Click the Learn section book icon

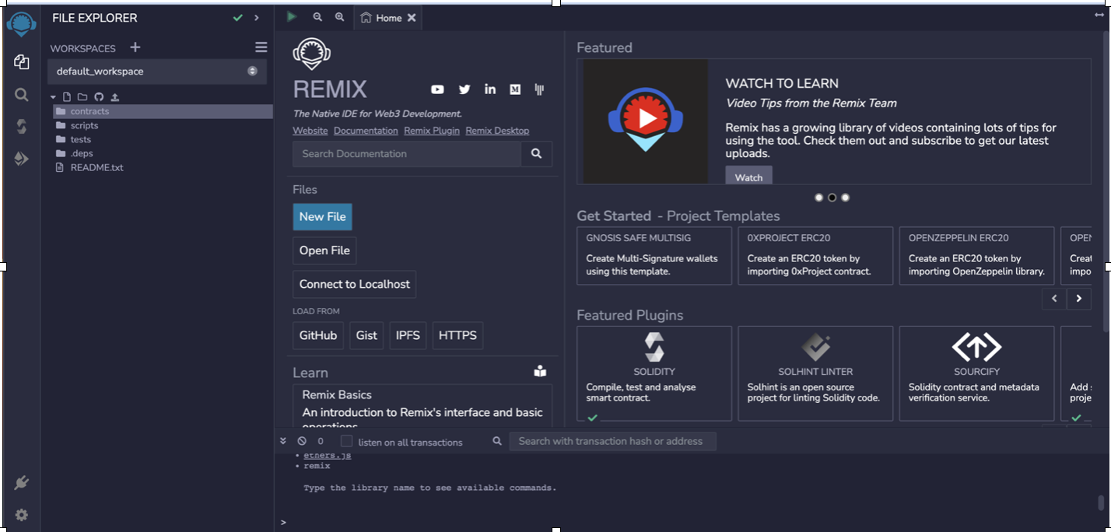(540, 372)
